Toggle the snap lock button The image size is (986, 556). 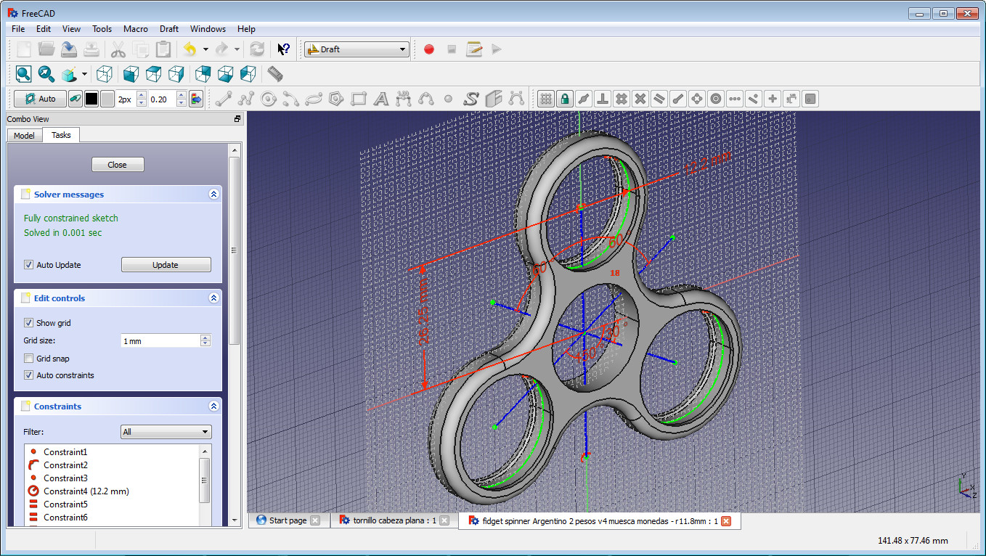[x=565, y=99]
